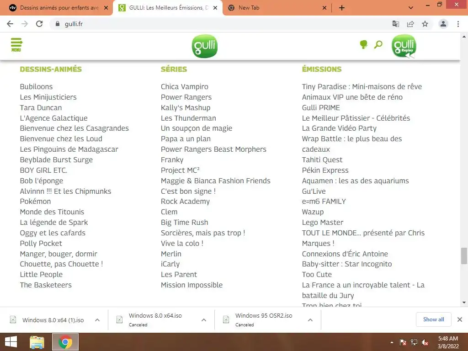Click the network tray icon

point(414,342)
